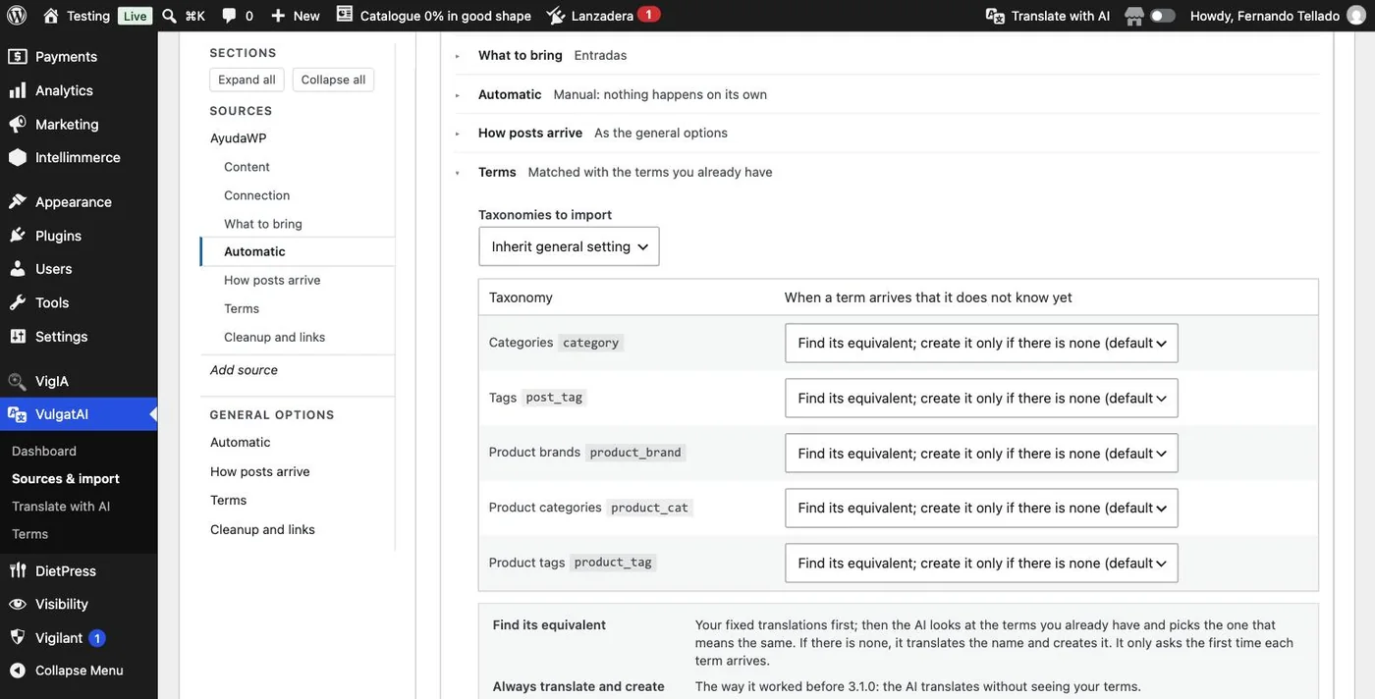Image resolution: width=1375 pixels, height=699 pixels.
Task: Open the Tags term handling dropdown
Action: (x=981, y=399)
